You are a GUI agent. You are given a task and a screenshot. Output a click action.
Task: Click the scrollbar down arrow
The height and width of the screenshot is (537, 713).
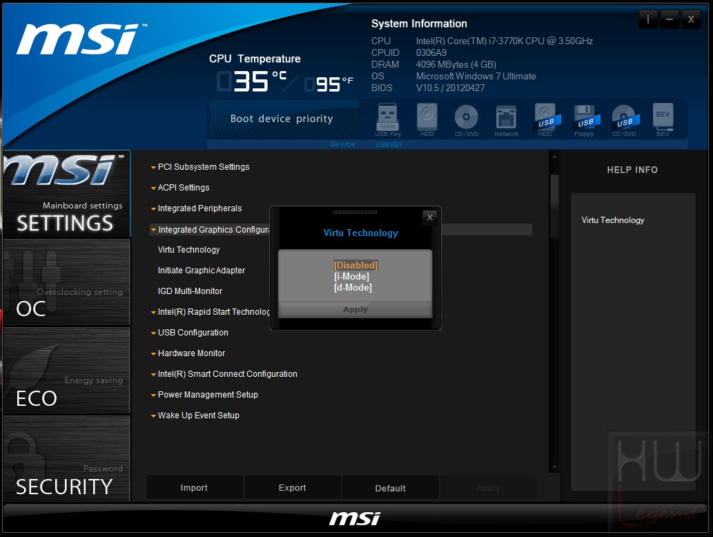tap(554, 467)
